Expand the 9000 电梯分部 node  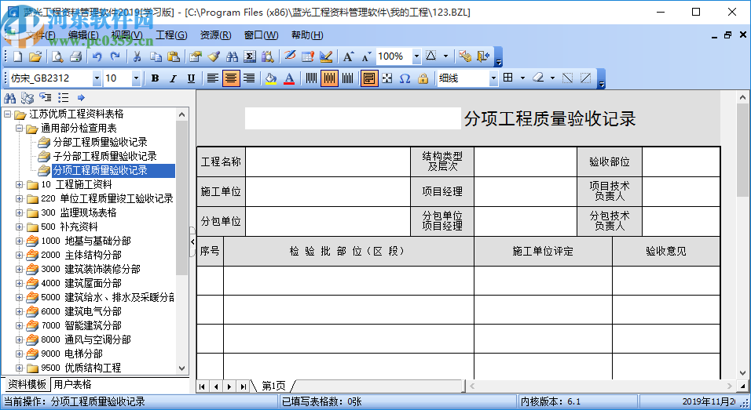tap(19, 354)
